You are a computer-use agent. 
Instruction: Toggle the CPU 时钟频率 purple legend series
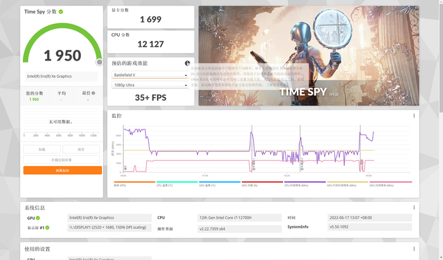tap(305, 184)
